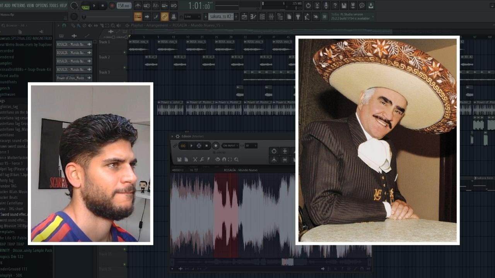This screenshot has width=495, height=278.
Task: Click the question mark help icon
Action: 335,5
